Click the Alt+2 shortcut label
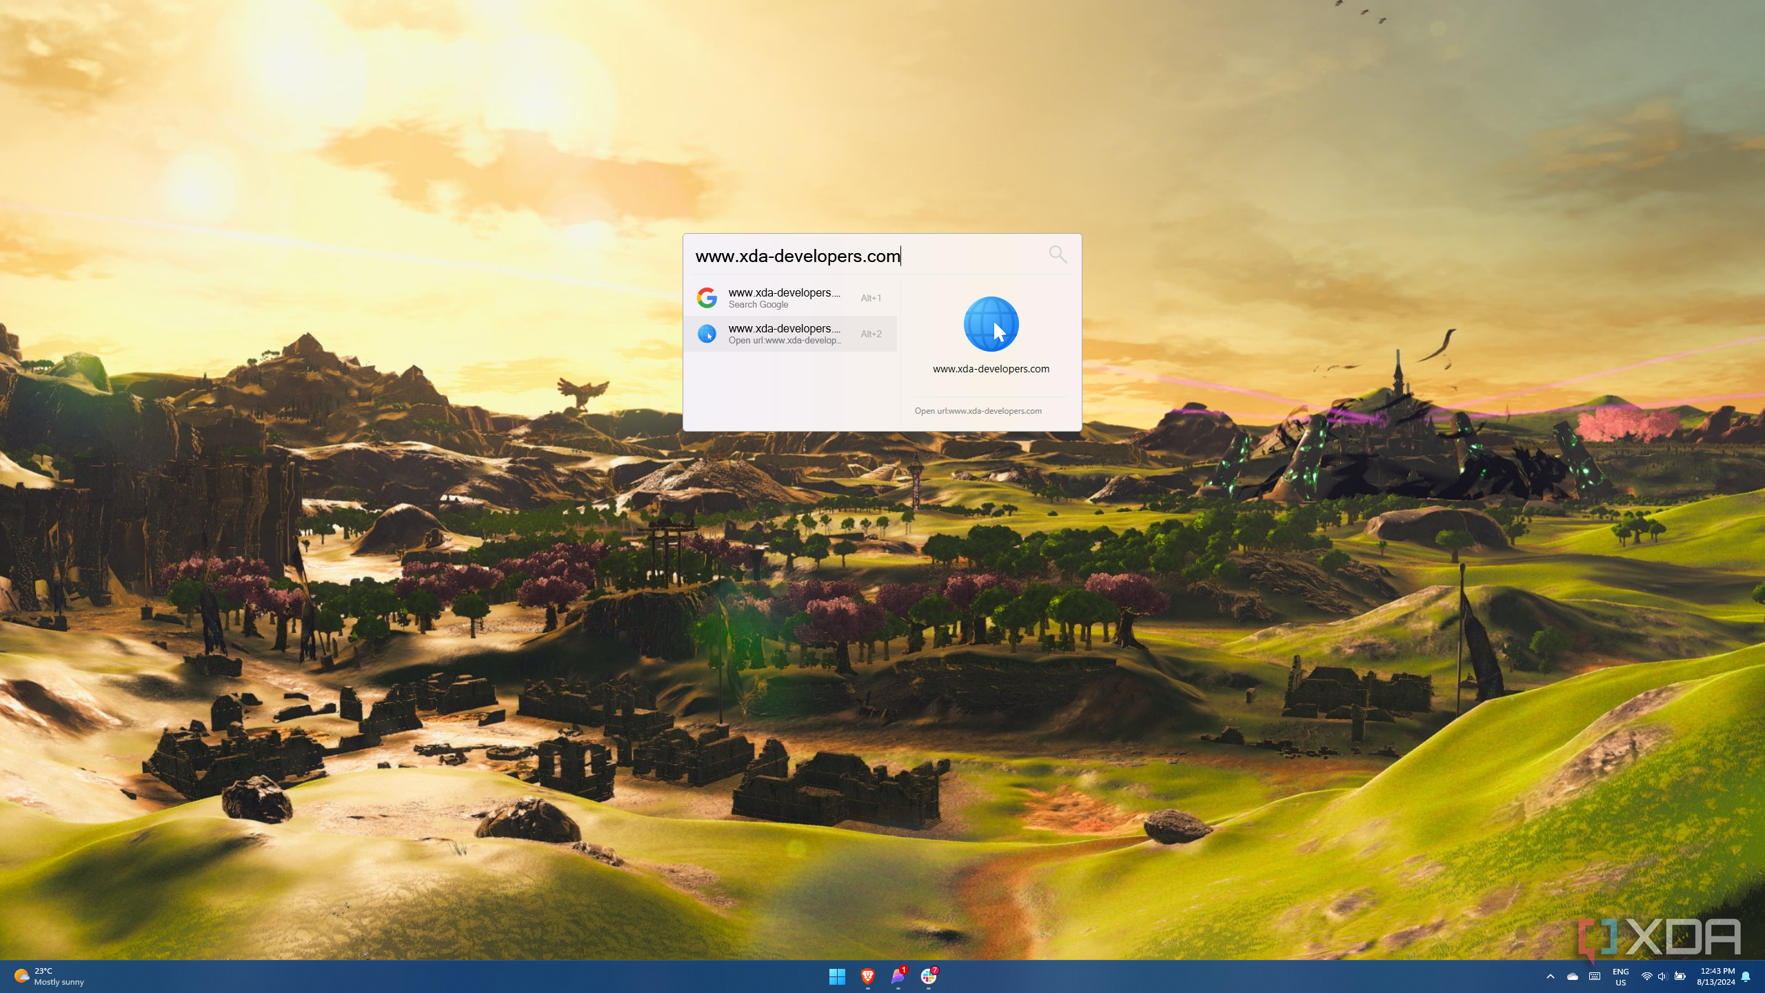Image resolution: width=1765 pixels, height=993 pixels. click(871, 334)
